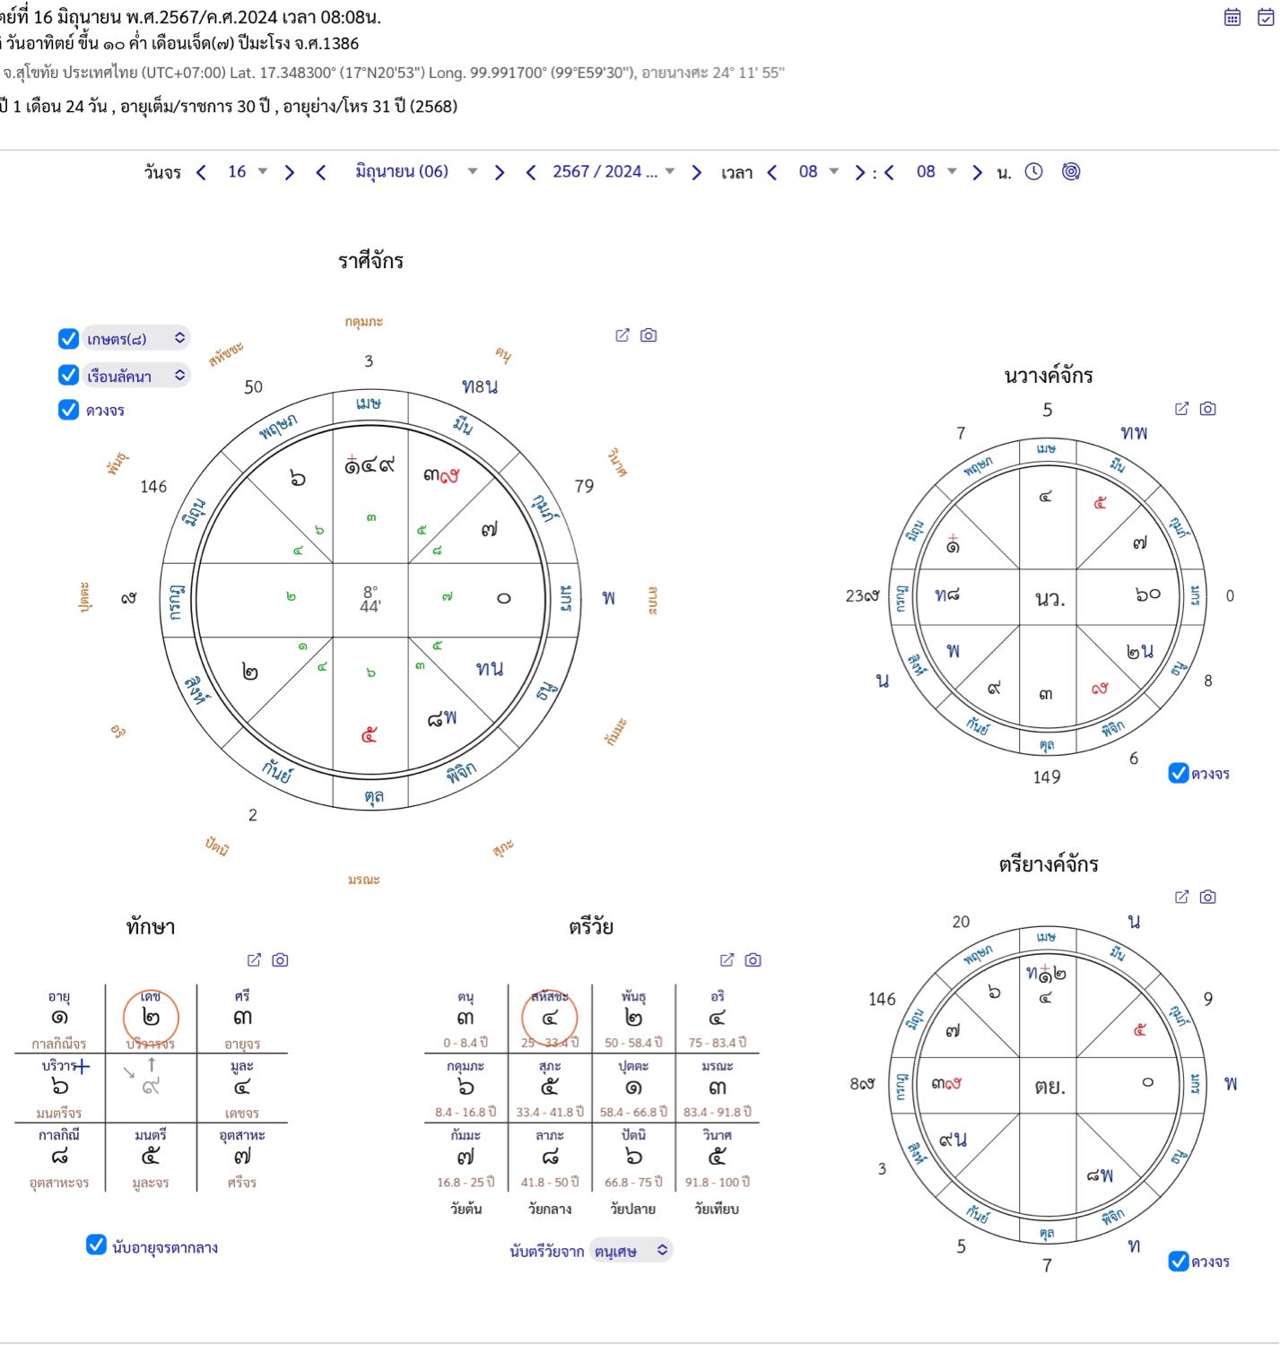Open the transit day dropdown showing 16

tap(248, 172)
